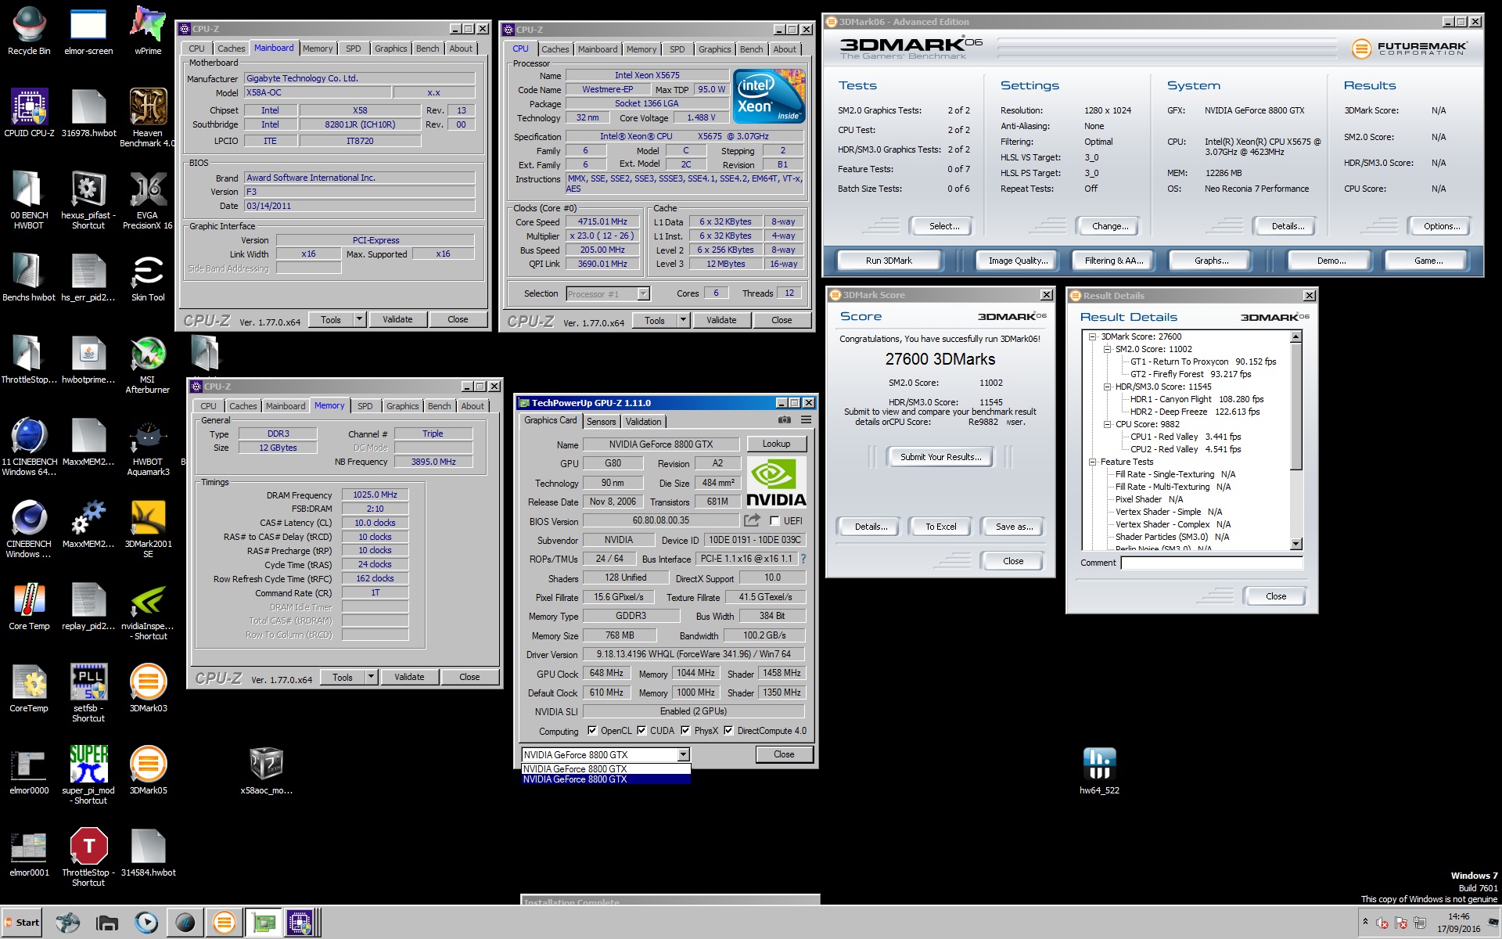Switch to the Sensors tab in GPU-Z
The width and height of the screenshot is (1502, 939).
click(601, 421)
